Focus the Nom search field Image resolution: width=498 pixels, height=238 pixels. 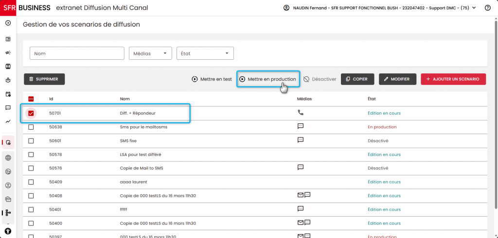coord(77,53)
